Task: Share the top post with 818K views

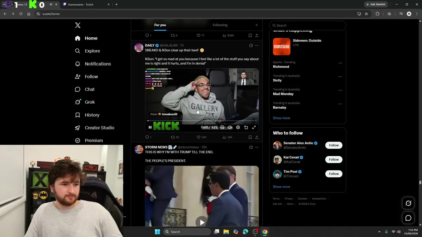Action: [x=257, y=35]
